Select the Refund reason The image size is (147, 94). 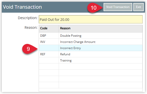point(101,54)
